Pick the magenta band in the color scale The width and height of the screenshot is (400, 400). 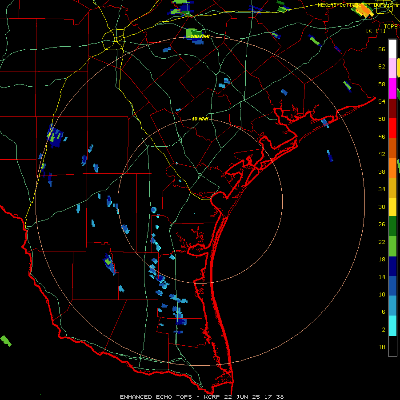[392, 88]
